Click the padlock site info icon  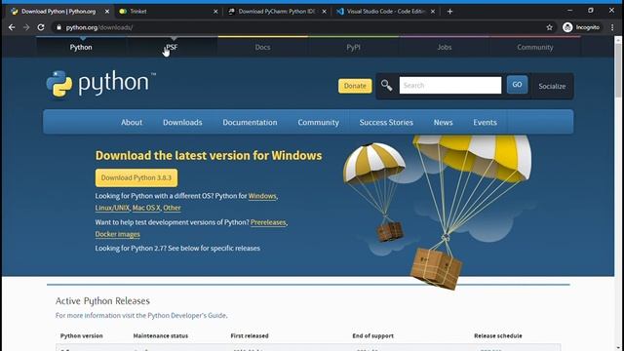coord(58,27)
